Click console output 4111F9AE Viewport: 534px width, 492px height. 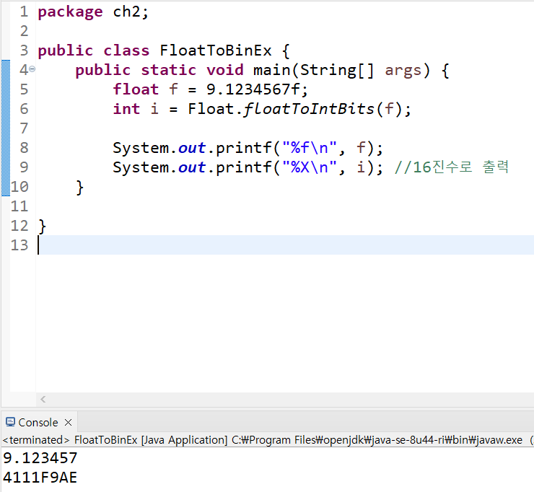tap(40, 478)
